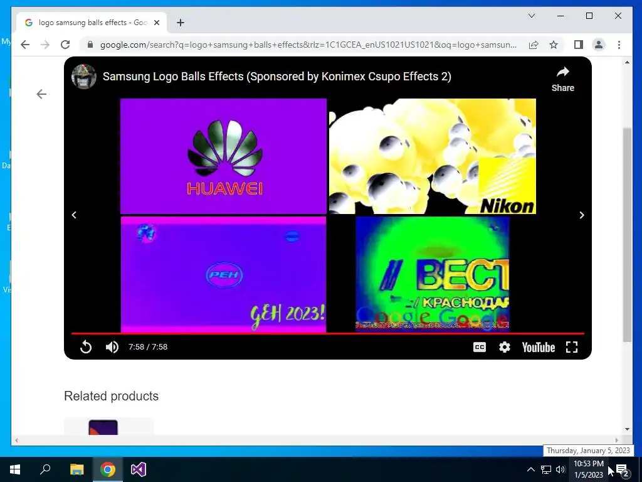The width and height of the screenshot is (642, 482).
Task: Open a new tab with the plus button
Action: click(x=181, y=23)
